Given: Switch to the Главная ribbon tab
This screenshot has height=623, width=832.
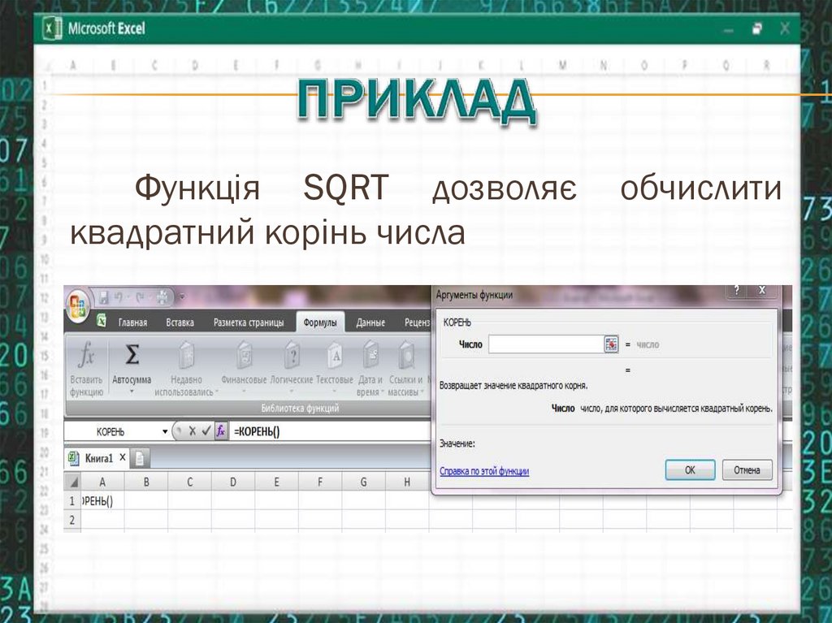Looking at the screenshot, I should tap(132, 322).
